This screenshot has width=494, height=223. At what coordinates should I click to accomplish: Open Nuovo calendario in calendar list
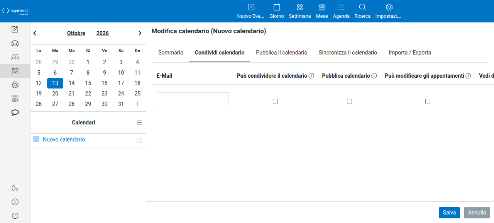64,140
